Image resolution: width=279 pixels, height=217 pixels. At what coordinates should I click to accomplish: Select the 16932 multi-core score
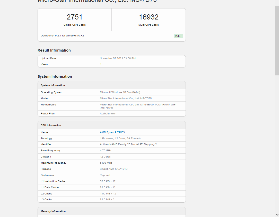coord(149,17)
